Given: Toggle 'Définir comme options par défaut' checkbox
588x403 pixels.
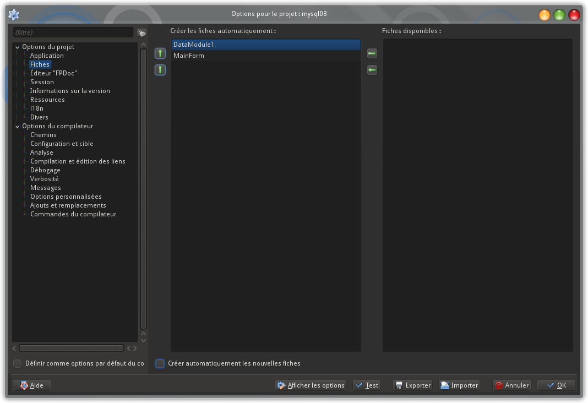Looking at the screenshot, I should point(18,363).
